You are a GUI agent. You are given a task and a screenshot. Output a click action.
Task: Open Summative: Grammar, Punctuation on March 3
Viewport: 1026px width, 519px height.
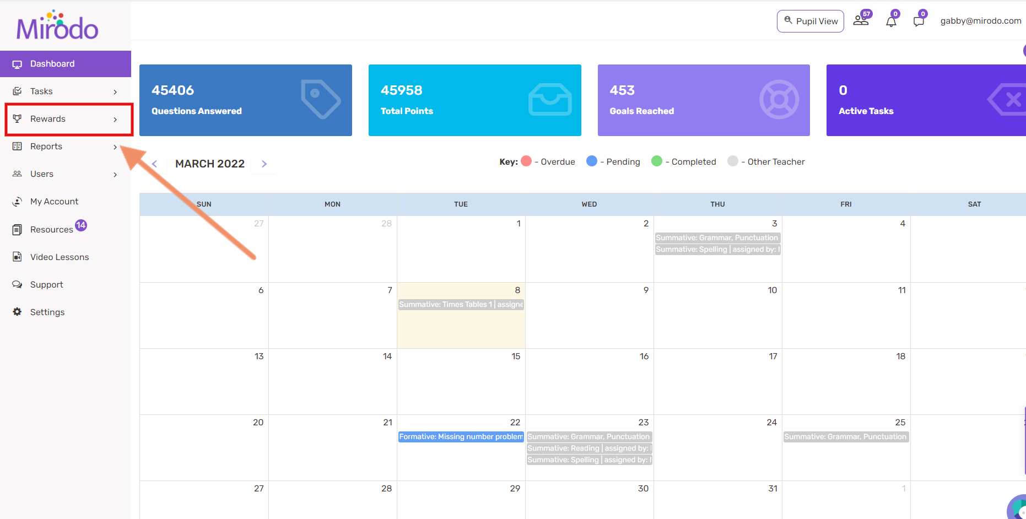(718, 238)
